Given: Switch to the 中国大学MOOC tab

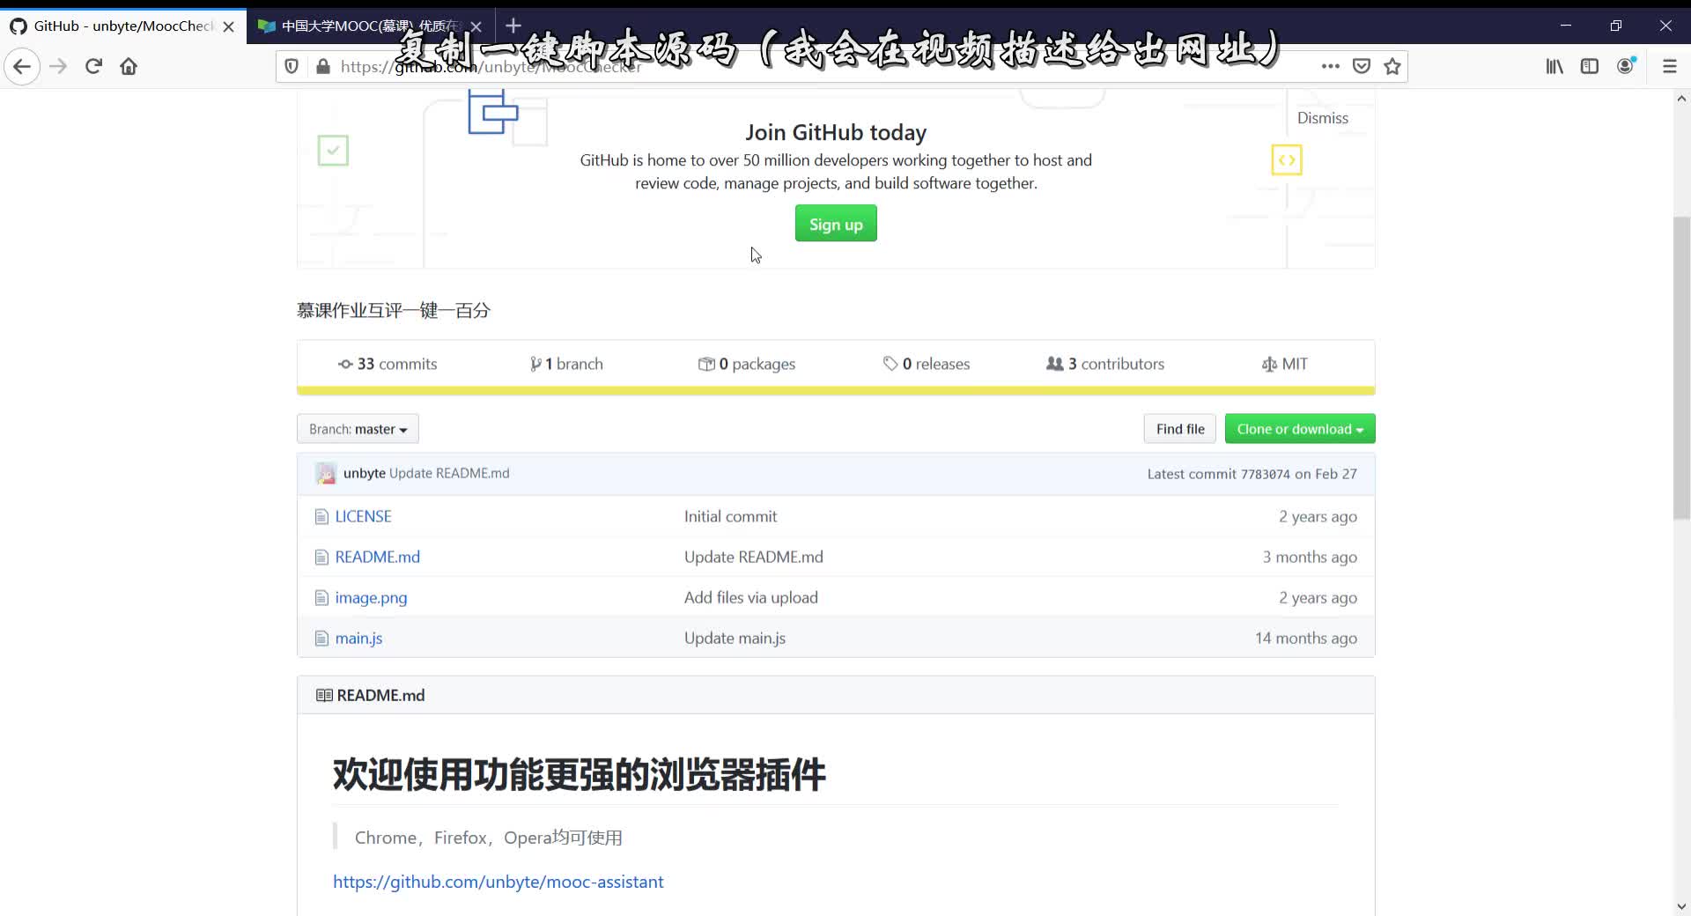Looking at the screenshot, I should [x=370, y=26].
